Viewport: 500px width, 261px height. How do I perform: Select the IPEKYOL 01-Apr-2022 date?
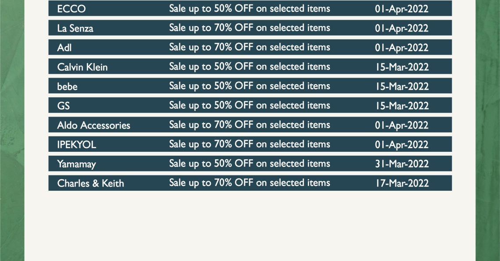point(402,145)
